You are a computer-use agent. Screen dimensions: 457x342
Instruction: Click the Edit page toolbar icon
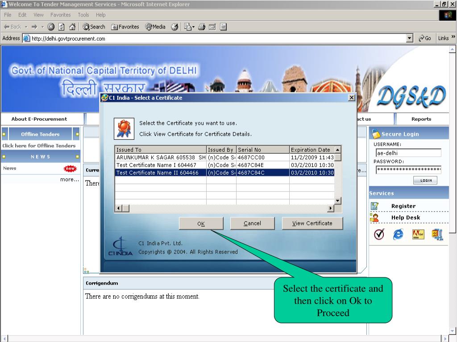point(212,27)
